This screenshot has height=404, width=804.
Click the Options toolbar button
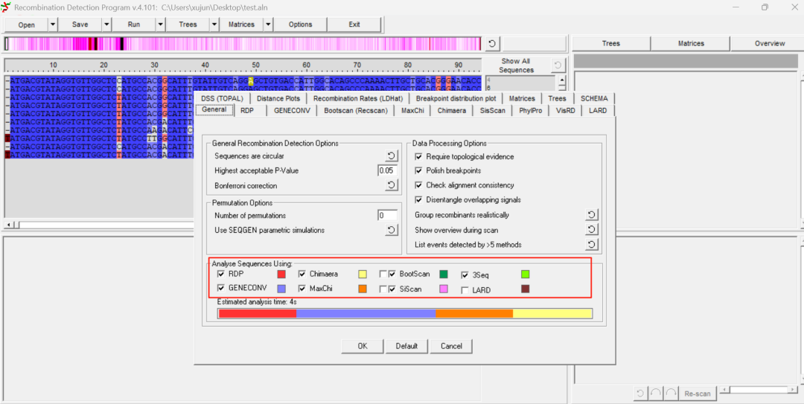[x=301, y=25]
